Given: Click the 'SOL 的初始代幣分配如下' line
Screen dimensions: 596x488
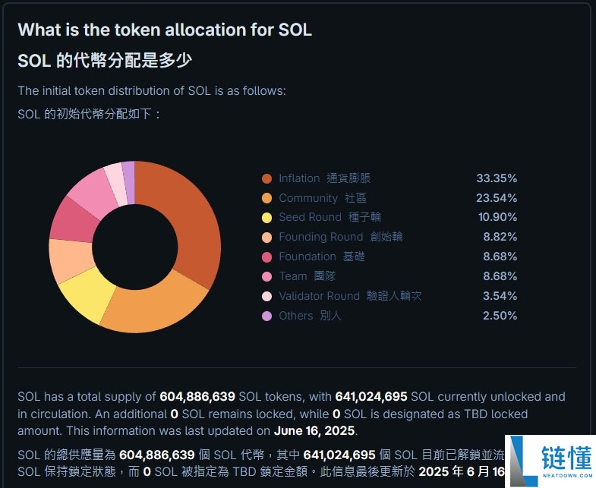Looking at the screenshot, I should (89, 113).
